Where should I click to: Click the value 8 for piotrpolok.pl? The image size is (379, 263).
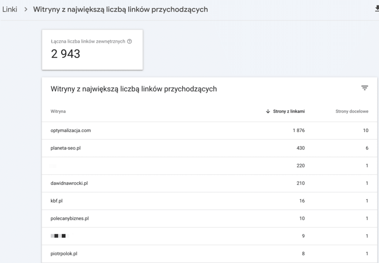[x=303, y=254]
